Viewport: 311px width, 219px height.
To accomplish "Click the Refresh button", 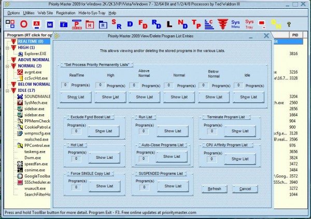I will 215,189.
